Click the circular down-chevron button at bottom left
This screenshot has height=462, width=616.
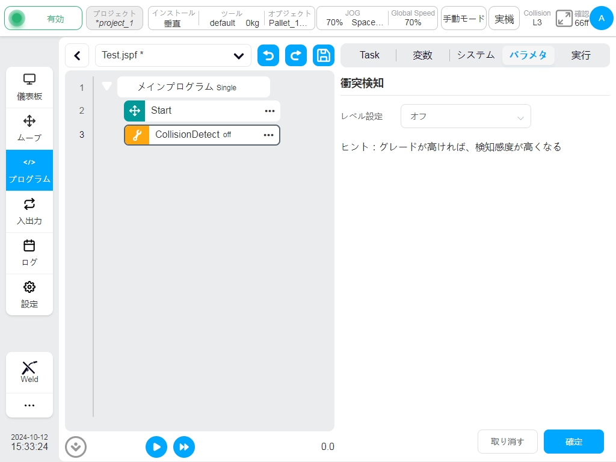point(76,447)
